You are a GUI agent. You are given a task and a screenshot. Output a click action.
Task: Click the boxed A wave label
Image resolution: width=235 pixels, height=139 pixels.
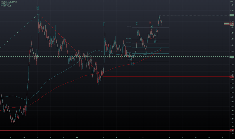146,52
